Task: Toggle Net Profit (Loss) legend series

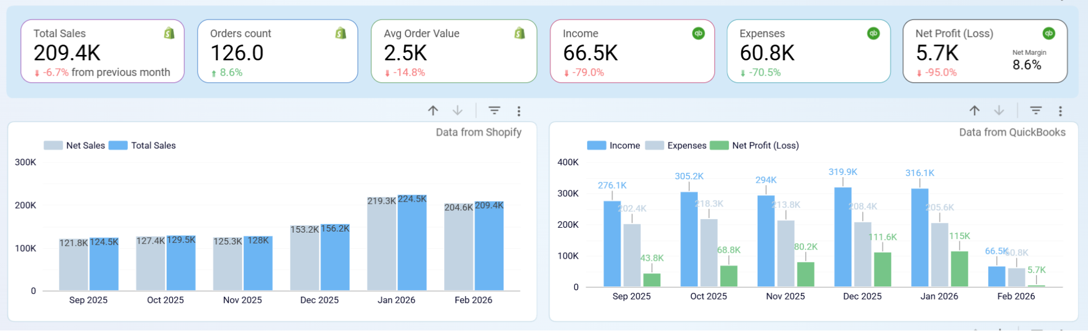Action: pos(755,146)
